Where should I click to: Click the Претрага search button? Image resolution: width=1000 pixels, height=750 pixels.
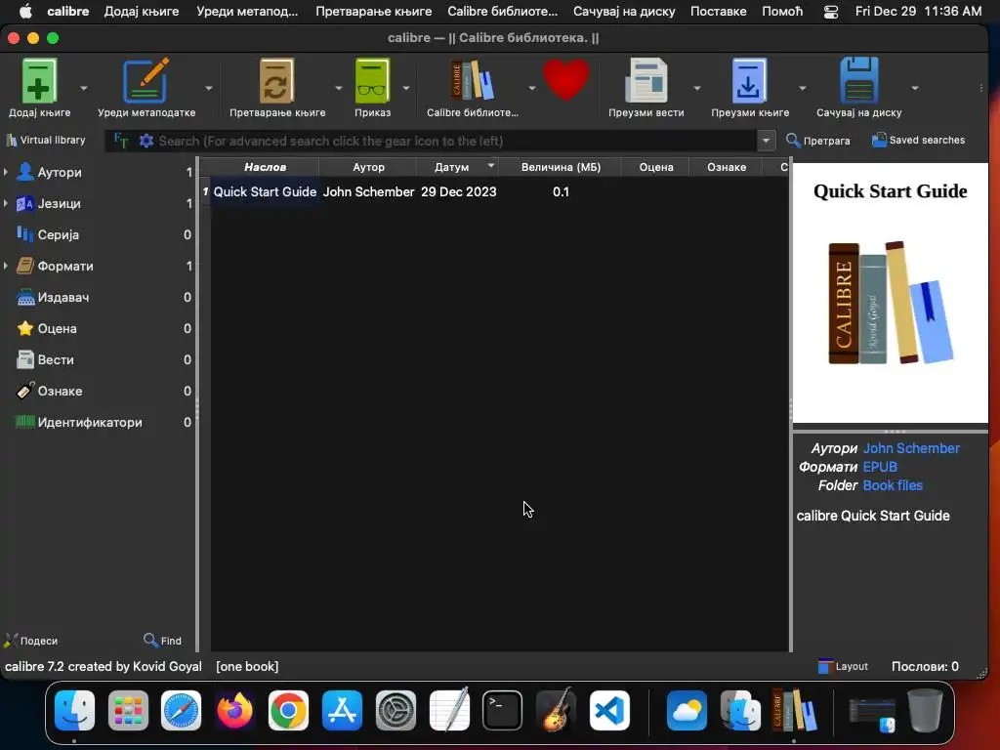(818, 141)
